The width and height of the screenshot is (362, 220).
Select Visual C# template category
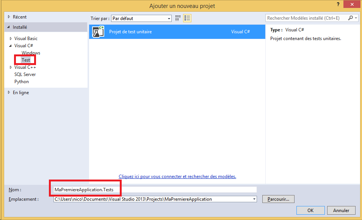tap(24, 46)
